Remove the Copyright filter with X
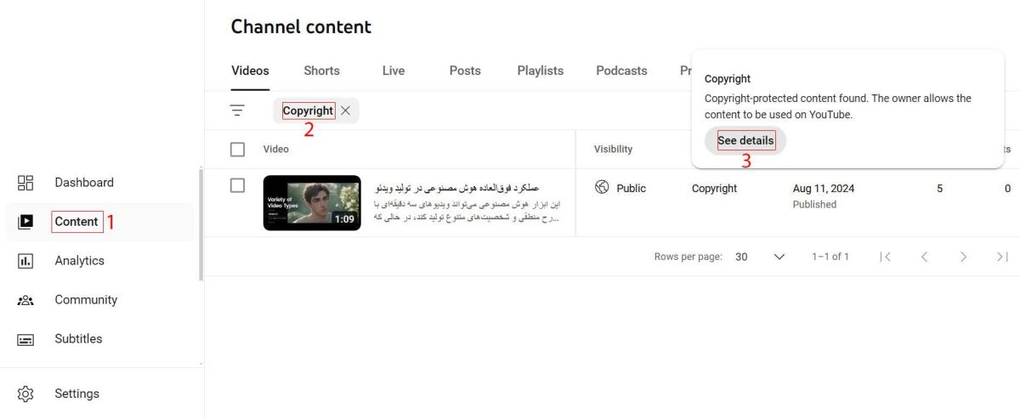This screenshot has height=419, width=1020. pos(345,110)
